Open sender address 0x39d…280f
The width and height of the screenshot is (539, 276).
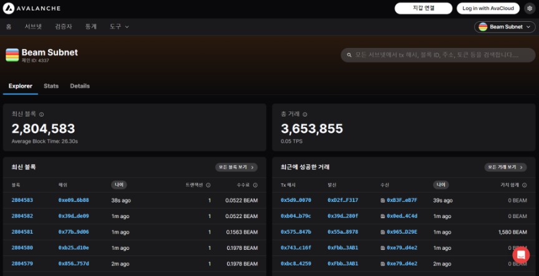pyautogui.click(x=342, y=216)
